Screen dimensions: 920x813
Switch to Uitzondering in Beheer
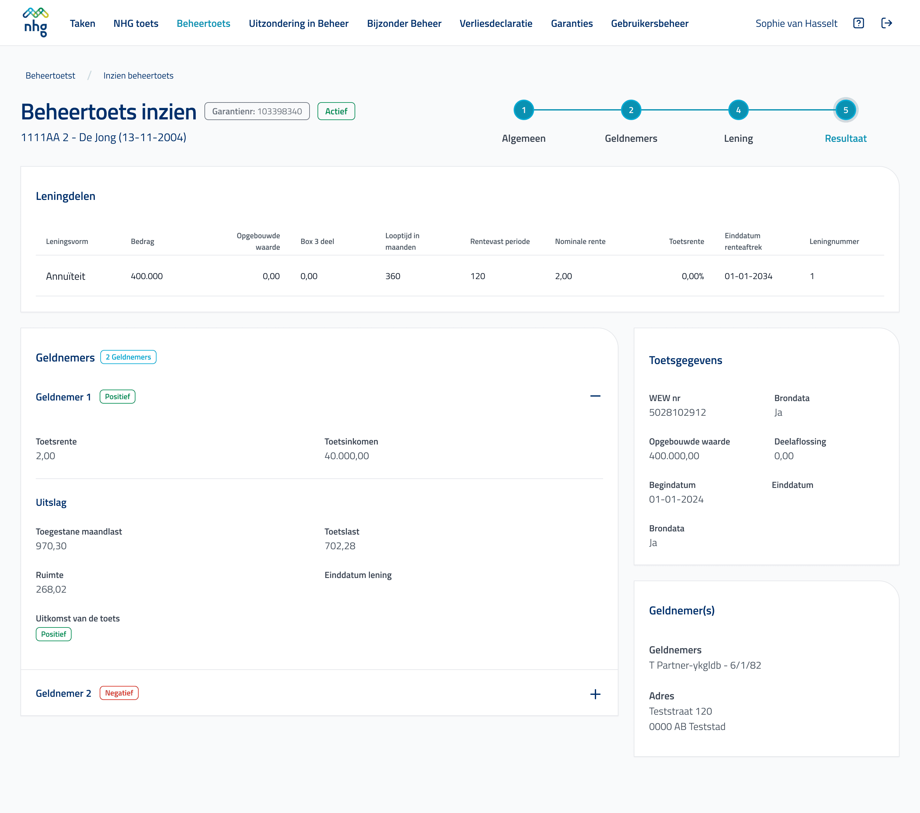point(298,23)
